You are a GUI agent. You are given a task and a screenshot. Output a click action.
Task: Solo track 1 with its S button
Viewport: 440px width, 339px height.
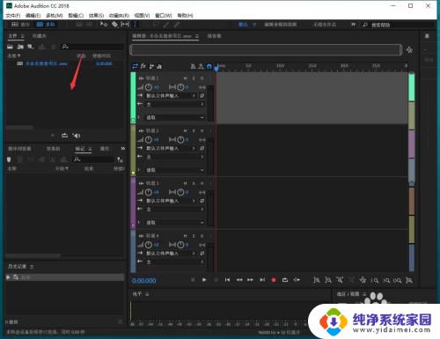click(194, 78)
